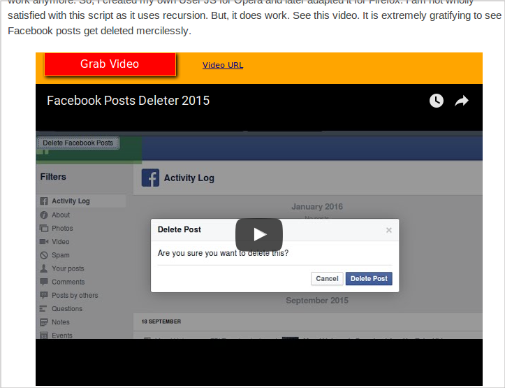Click the red Grab Video button
The height and width of the screenshot is (388, 505).
[x=110, y=64]
